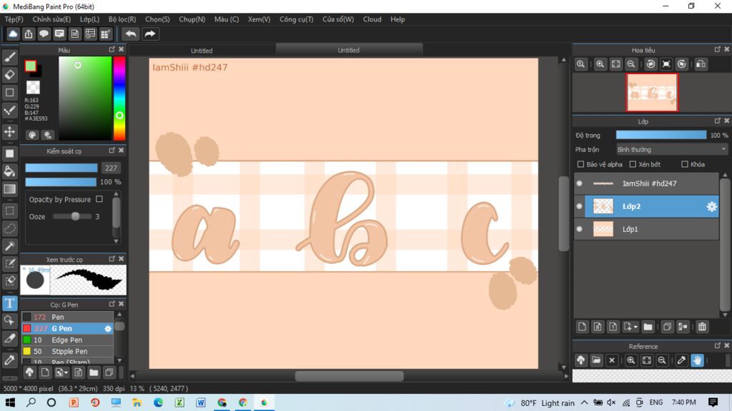Open Windows Start menu
This screenshot has height=411, width=732.
tap(10, 402)
